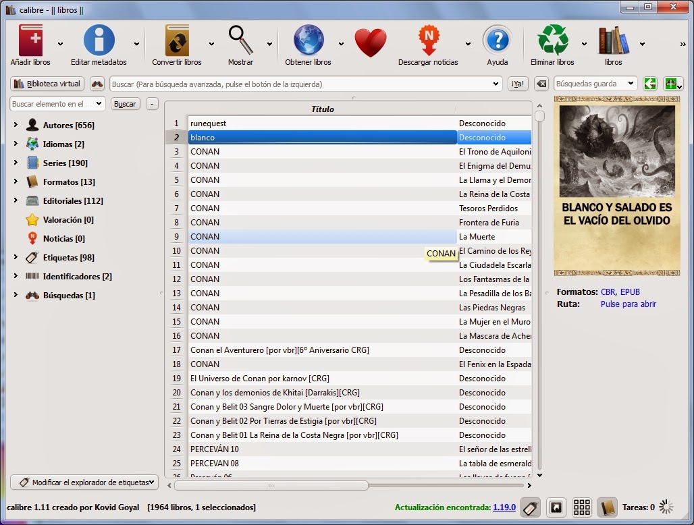Expand the Autores [656] category
Screen dimensions: 694x525
[16, 125]
